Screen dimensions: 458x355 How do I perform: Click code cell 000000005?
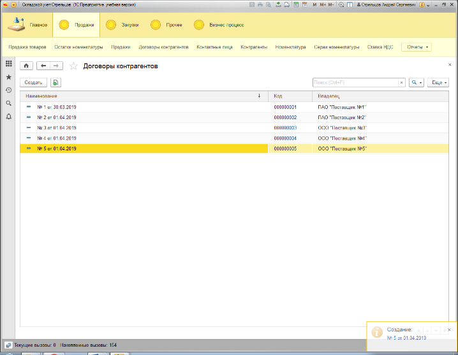click(285, 149)
